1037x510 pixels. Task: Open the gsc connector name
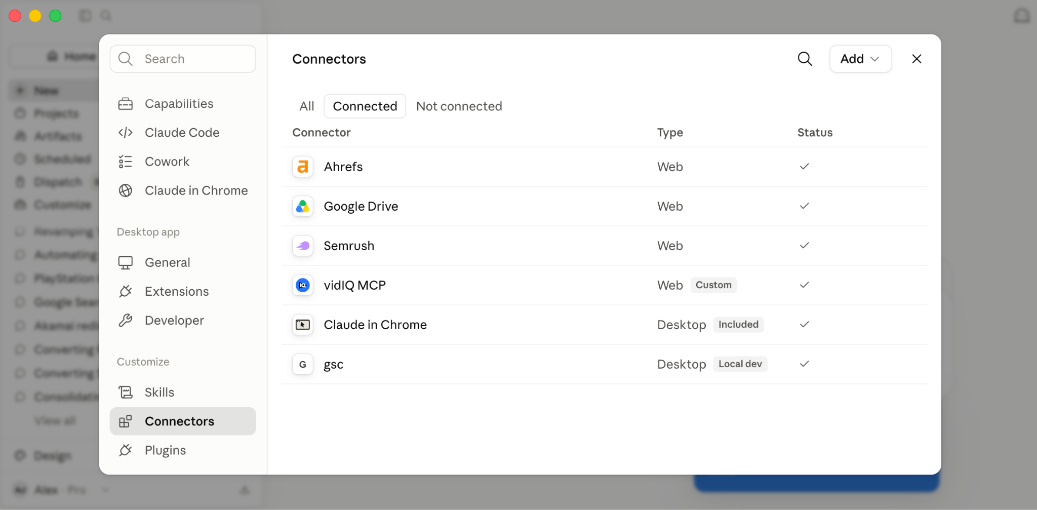coord(334,365)
